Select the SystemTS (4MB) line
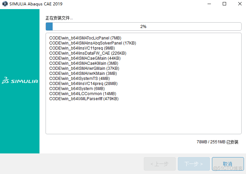This screenshot has width=246, height=174. point(80,79)
